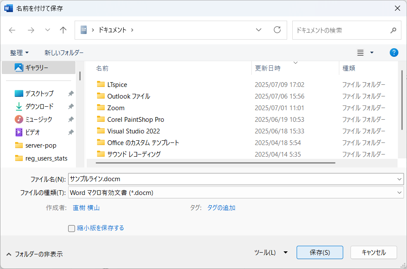Collapse folders with フォルダーの非表示
The width and height of the screenshot is (407, 269).
pyautogui.click(x=34, y=254)
